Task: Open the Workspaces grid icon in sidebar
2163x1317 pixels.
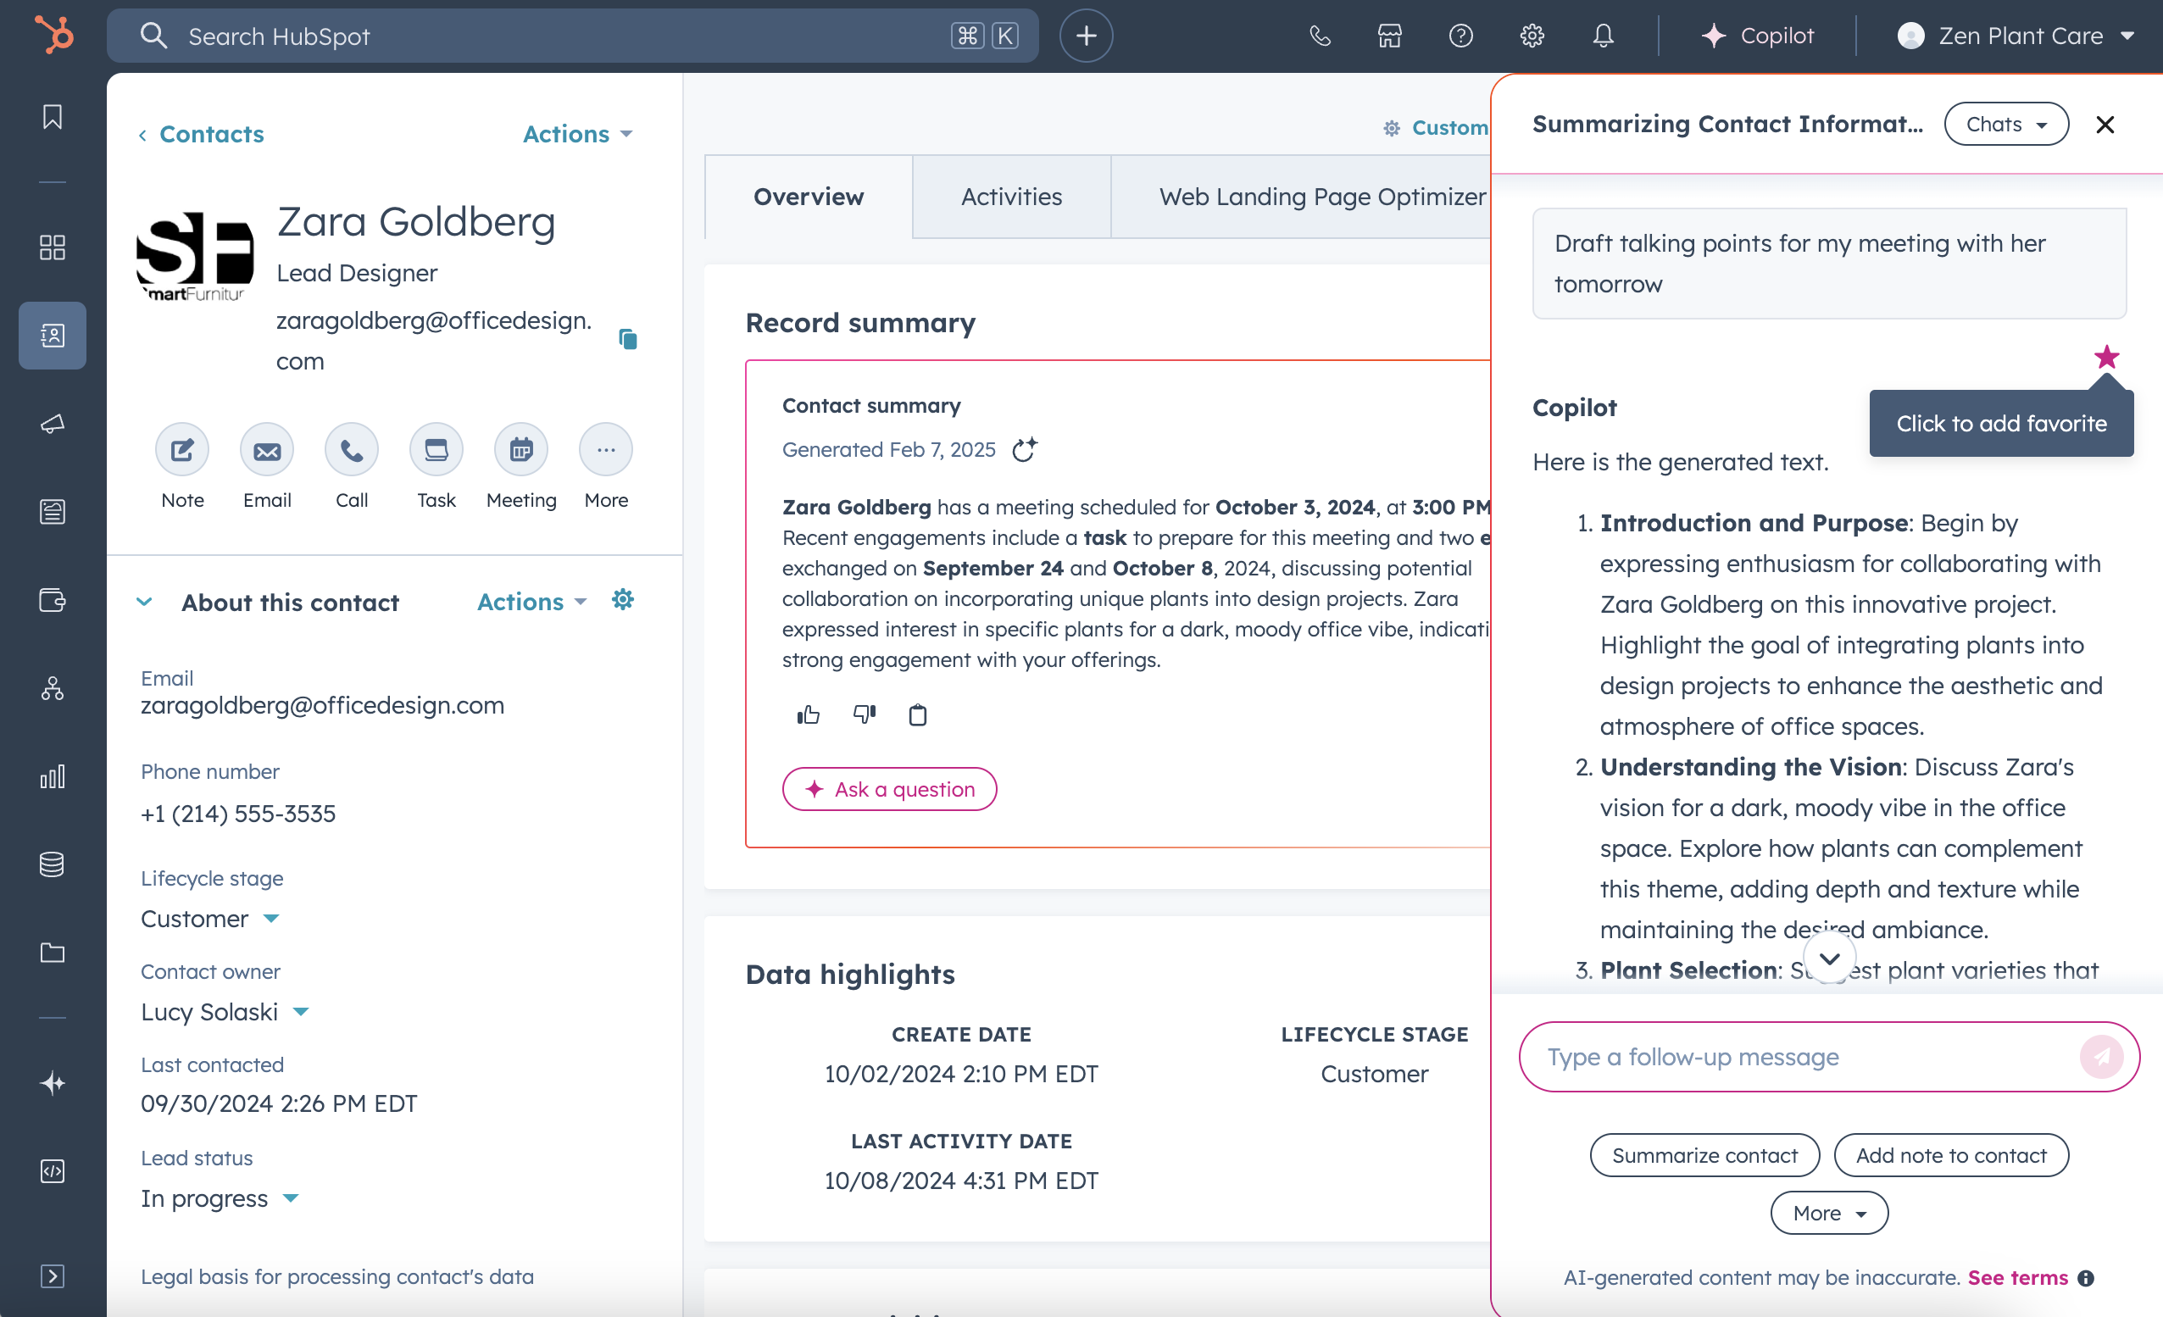Action: 53,247
